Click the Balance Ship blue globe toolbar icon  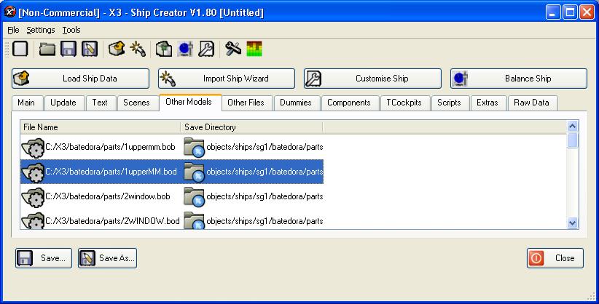point(185,49)
